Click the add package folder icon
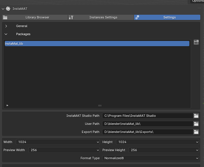This screenshot has height=167, width=204. click(x=196, y=42)
